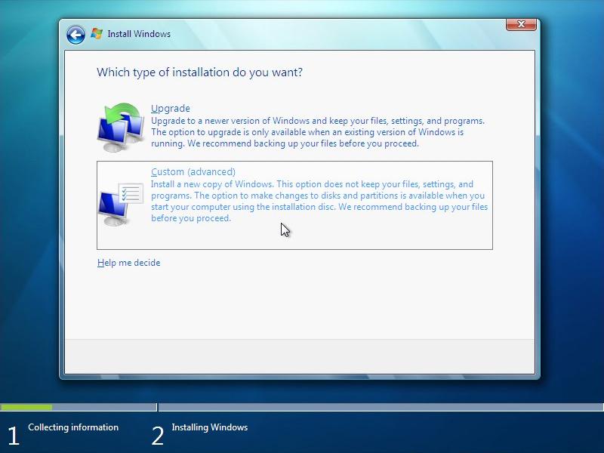Screen dimensions: 604x453
Task: Close the Install Windows dialog
Action: pos(521,23)
